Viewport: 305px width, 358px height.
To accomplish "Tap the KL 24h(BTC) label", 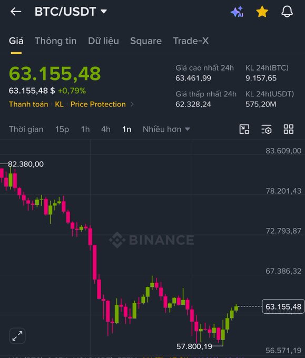I will pos(267,68).
